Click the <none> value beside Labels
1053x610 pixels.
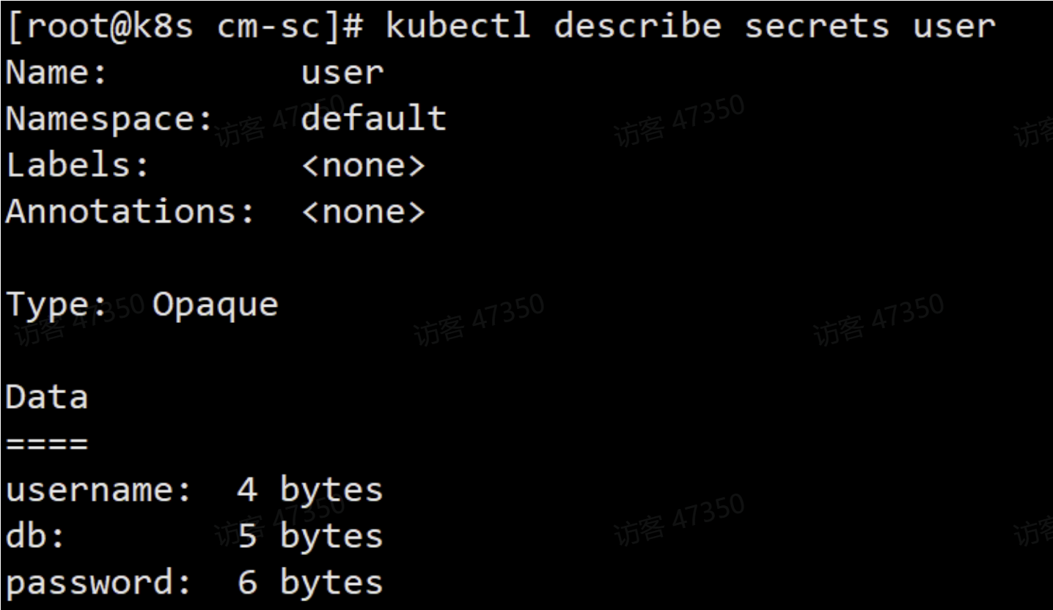coord(363,166)
